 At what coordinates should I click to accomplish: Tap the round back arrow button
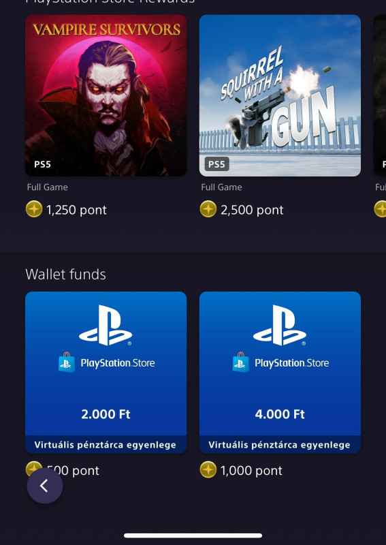tap(45, 486)
